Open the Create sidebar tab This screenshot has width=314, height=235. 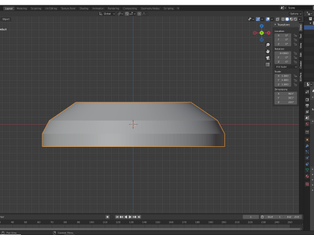[301, 65]
